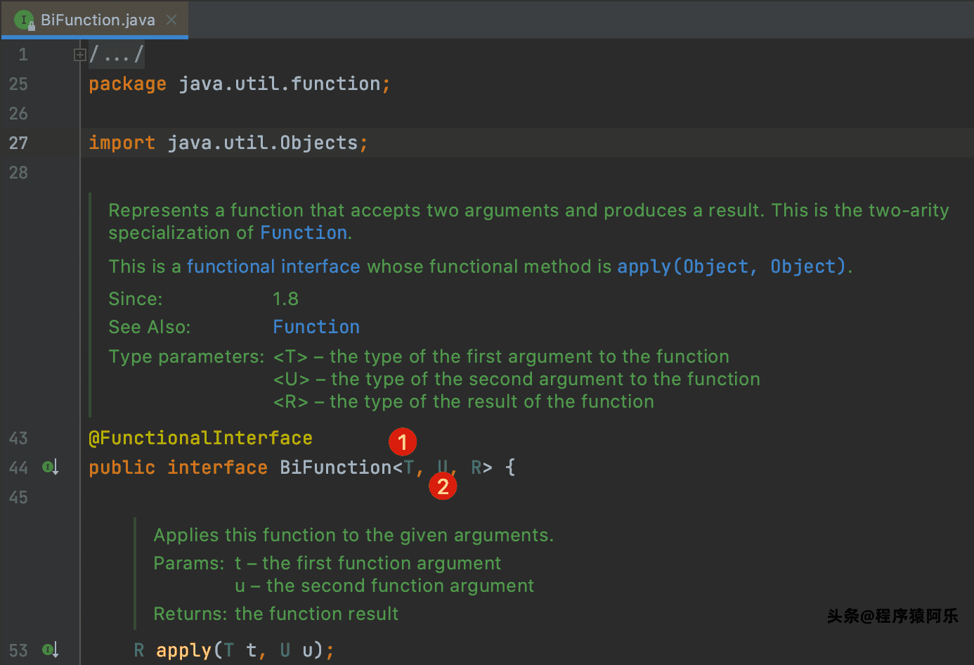Click line number 53 in the gutter

[x=18, y=650]
